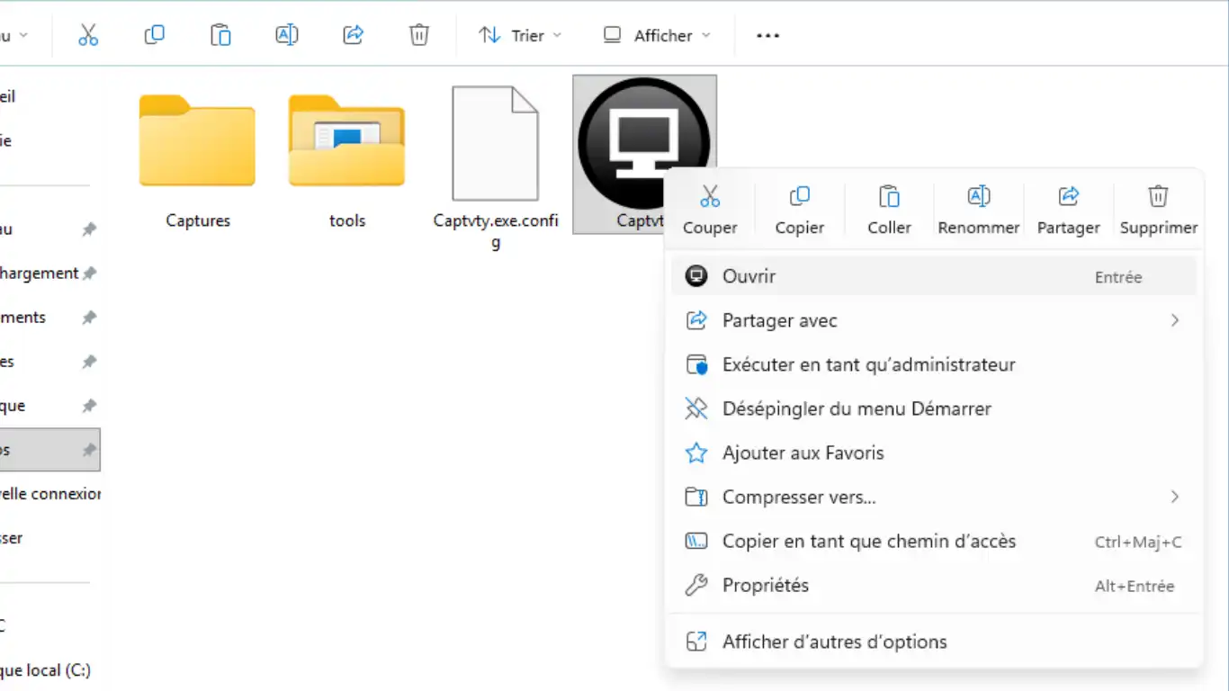Select Couper in the context menu
The image size is (1229, 691).
pyautogui.click(x=710, y=209)
